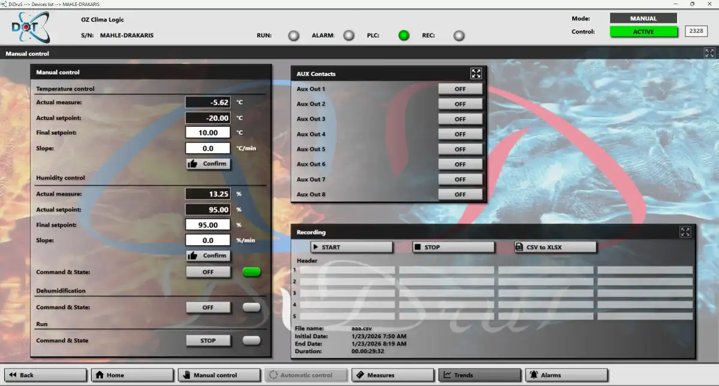Image resolution: width=719 pixels, height=386 pixels.
Task: Confirm the humidity setpoint
Action: coord(208,256)
